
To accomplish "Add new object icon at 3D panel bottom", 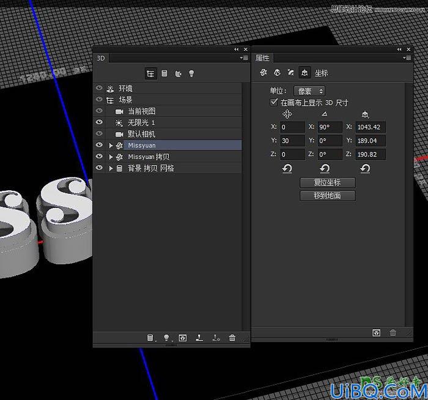I will pyautogui.click(x=150, y=338).
